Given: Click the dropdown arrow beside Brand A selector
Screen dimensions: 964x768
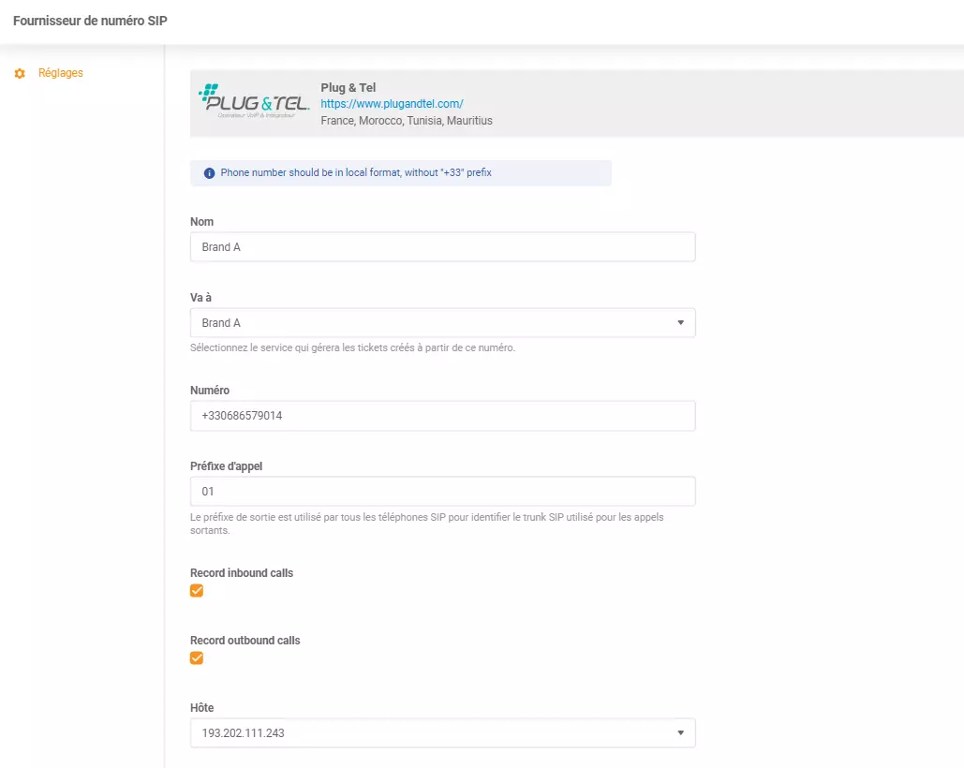Looking at the screenshot, I should [683, 322].
